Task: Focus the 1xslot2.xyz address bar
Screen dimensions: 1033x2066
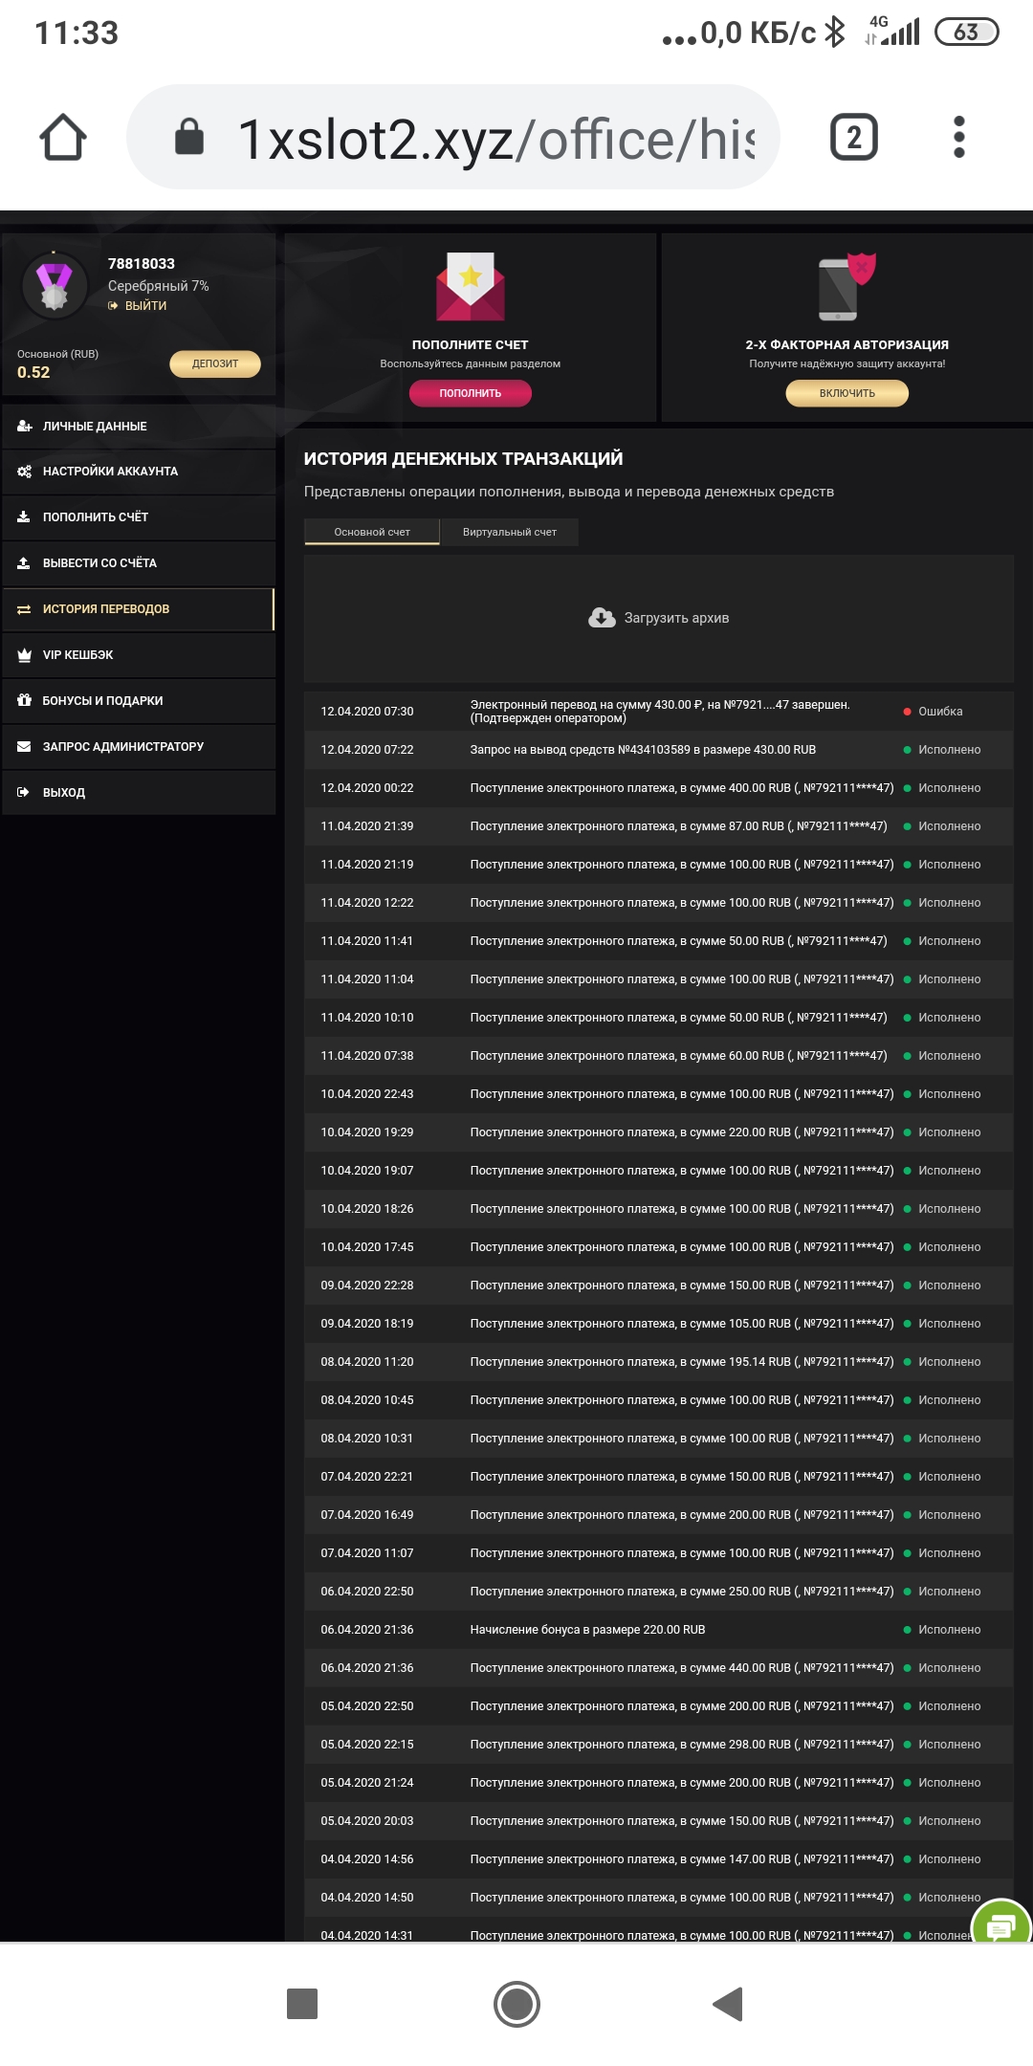Action: pyautogui.click(x=453, y=137)
